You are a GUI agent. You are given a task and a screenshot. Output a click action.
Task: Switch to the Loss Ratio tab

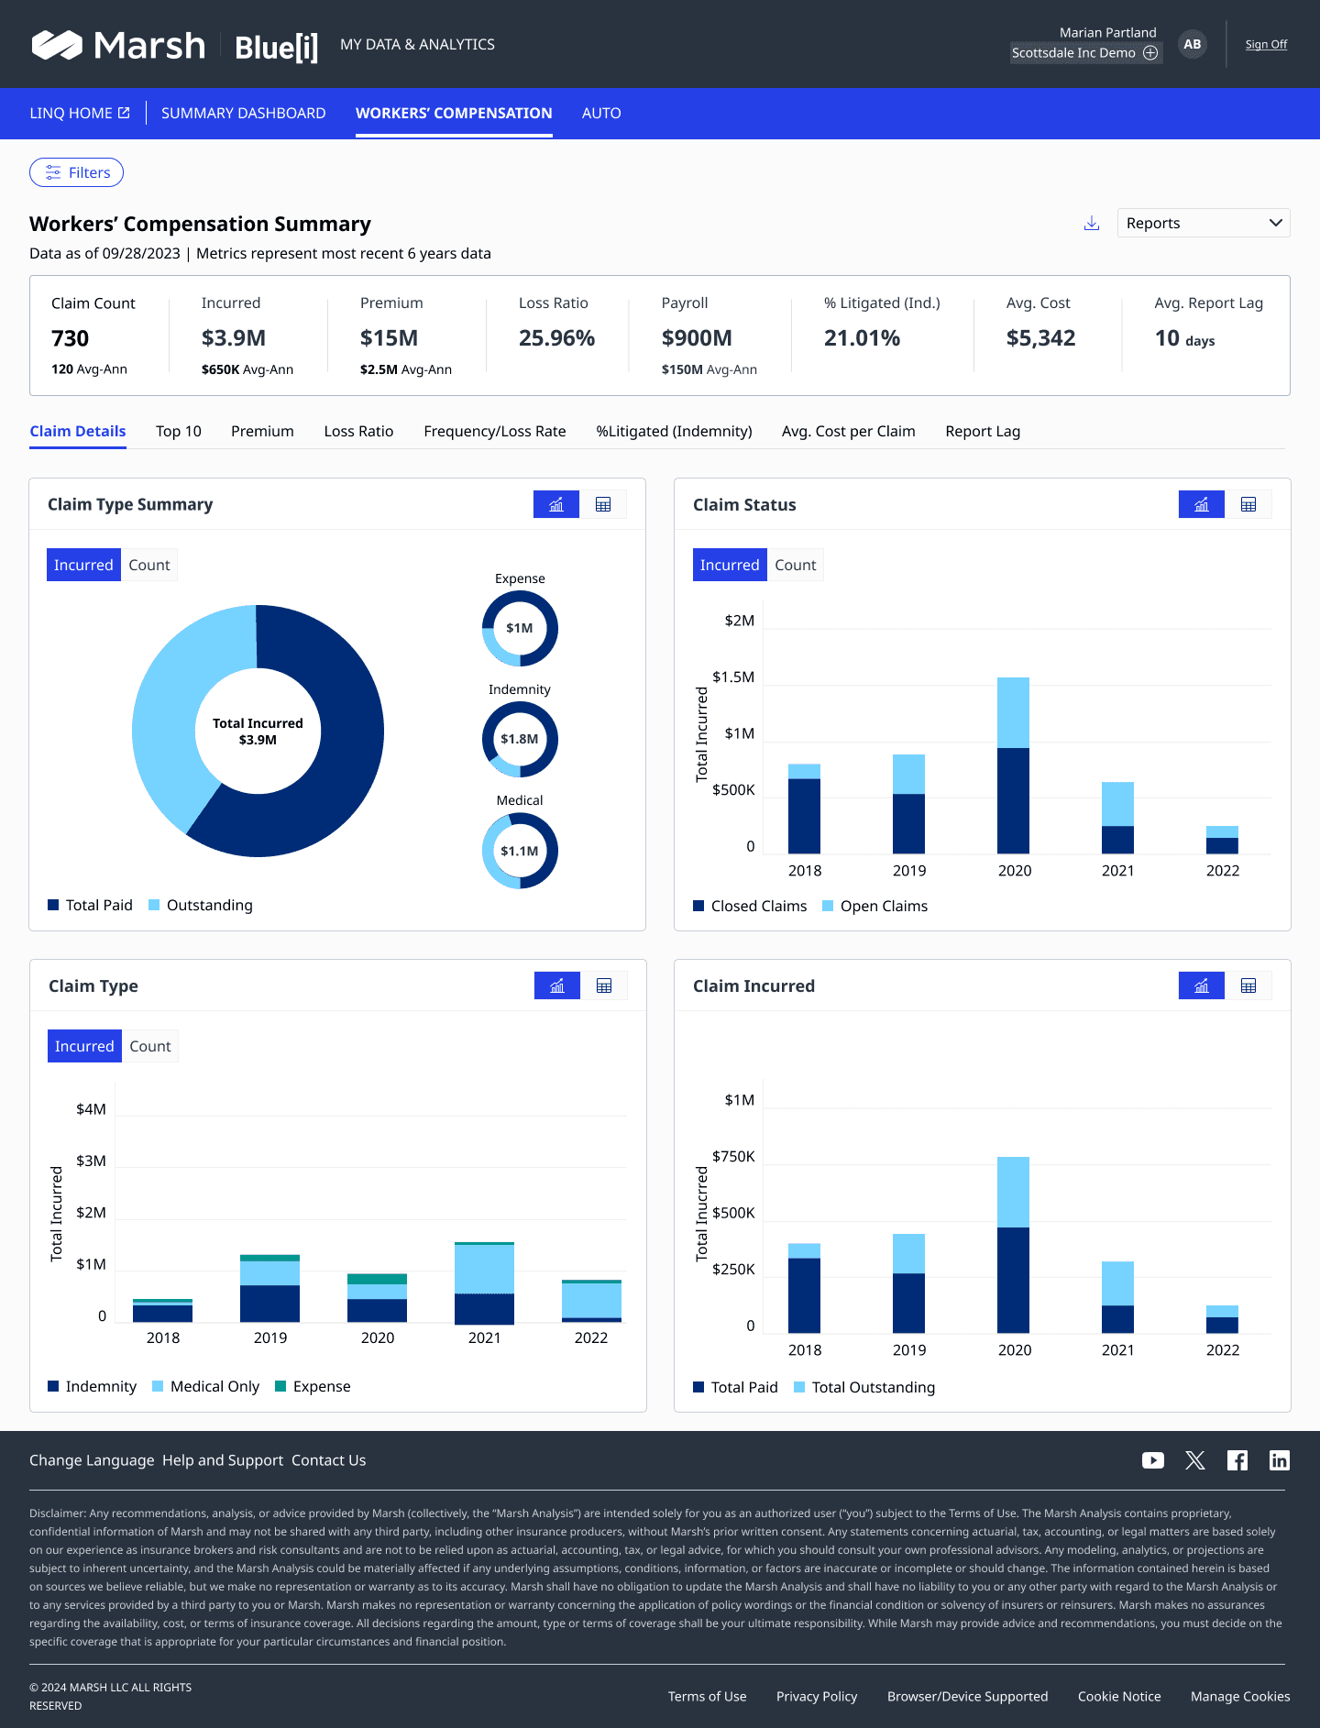coord(358,431)
